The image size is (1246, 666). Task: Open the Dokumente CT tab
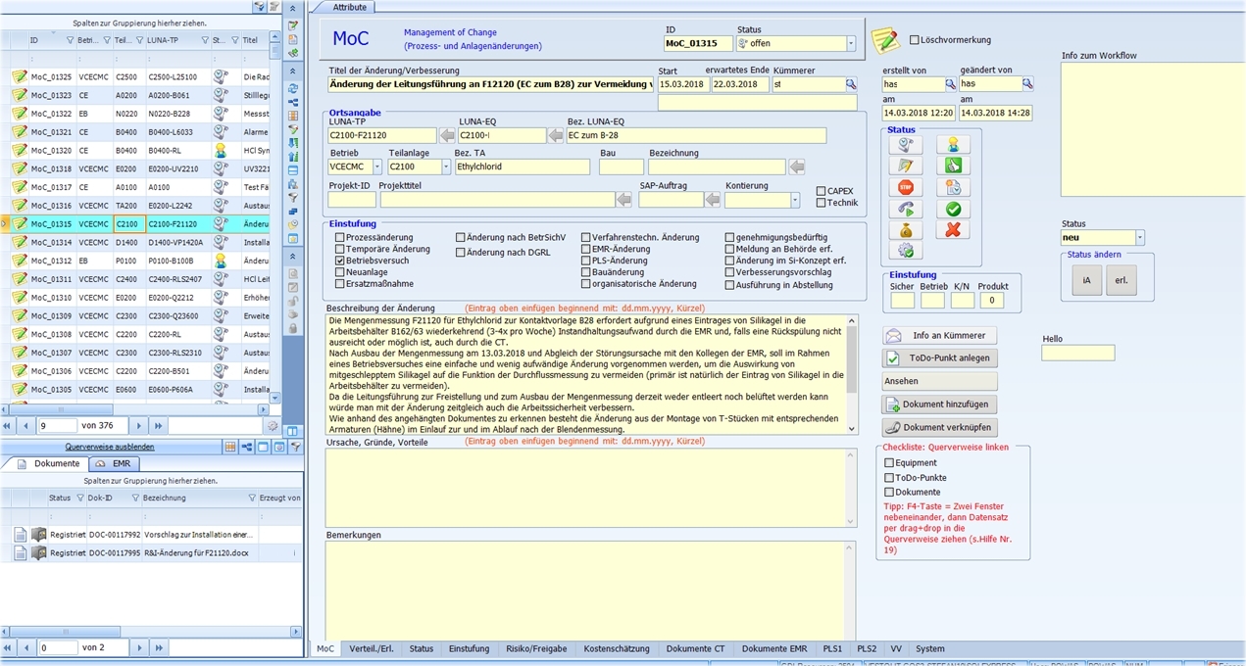695,649
